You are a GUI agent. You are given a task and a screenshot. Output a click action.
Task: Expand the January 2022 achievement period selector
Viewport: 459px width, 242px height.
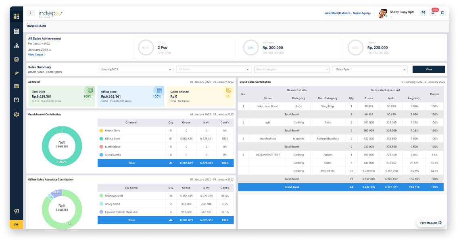pos(40,50)
